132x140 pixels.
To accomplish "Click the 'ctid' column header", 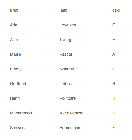I will (x=116, y=10).
